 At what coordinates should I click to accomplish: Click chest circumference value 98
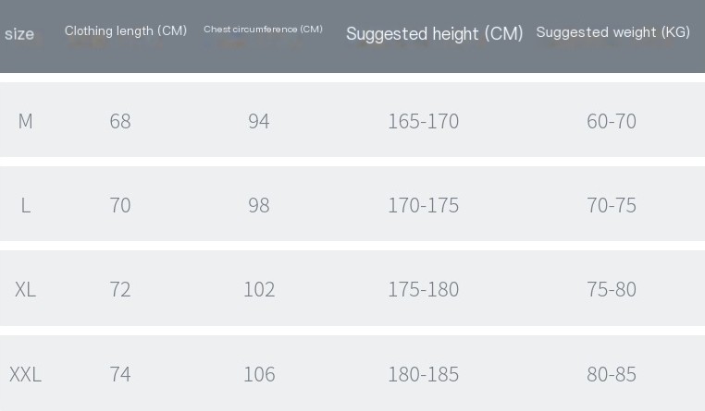pyautogui.click(x=258, y=205)
